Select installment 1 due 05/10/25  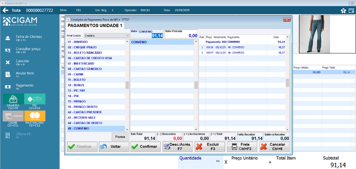[x=242, y=47]
